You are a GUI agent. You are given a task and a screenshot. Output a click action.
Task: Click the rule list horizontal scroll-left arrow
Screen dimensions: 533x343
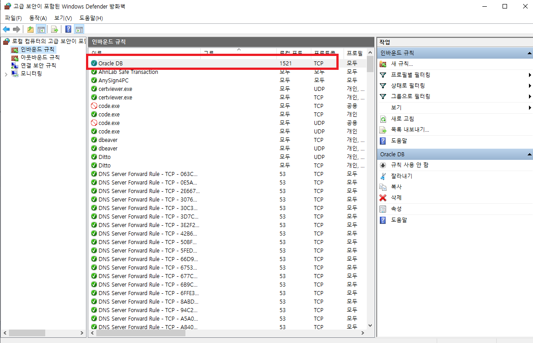92,333
